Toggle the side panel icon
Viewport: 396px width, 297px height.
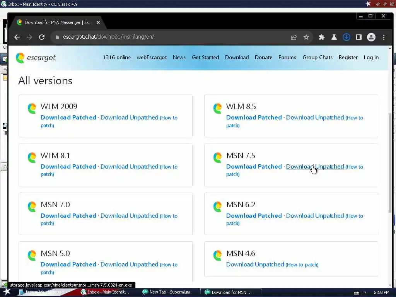[x=358, y=38]
